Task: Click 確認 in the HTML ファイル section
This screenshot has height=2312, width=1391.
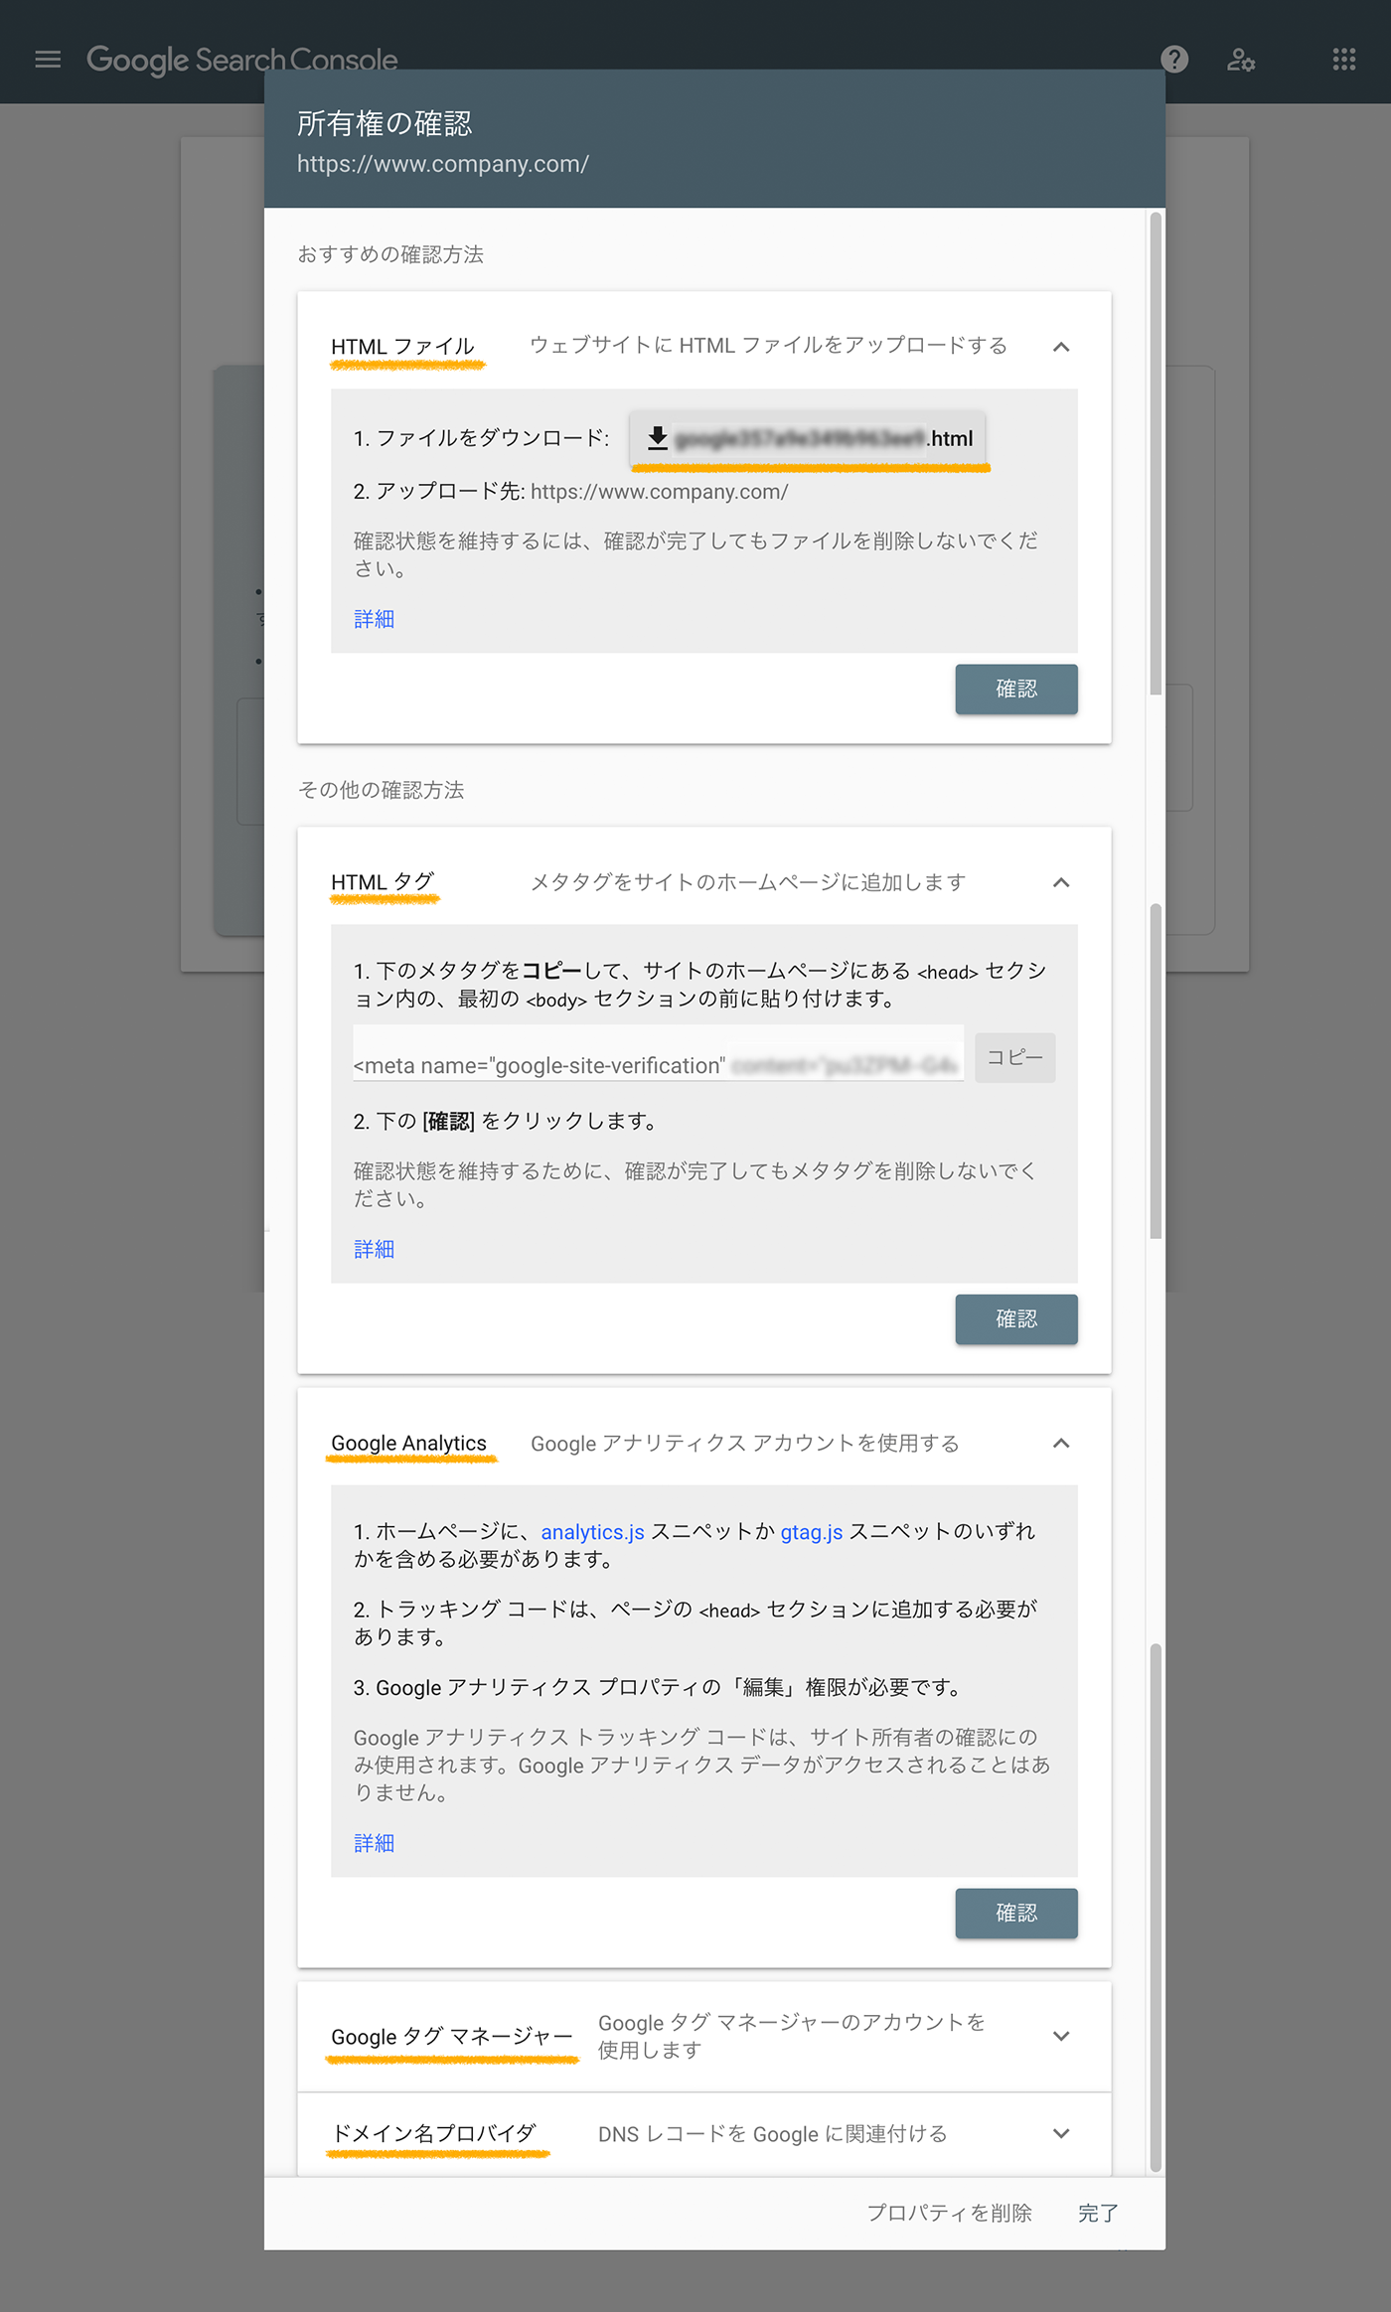Action: 1016,689
